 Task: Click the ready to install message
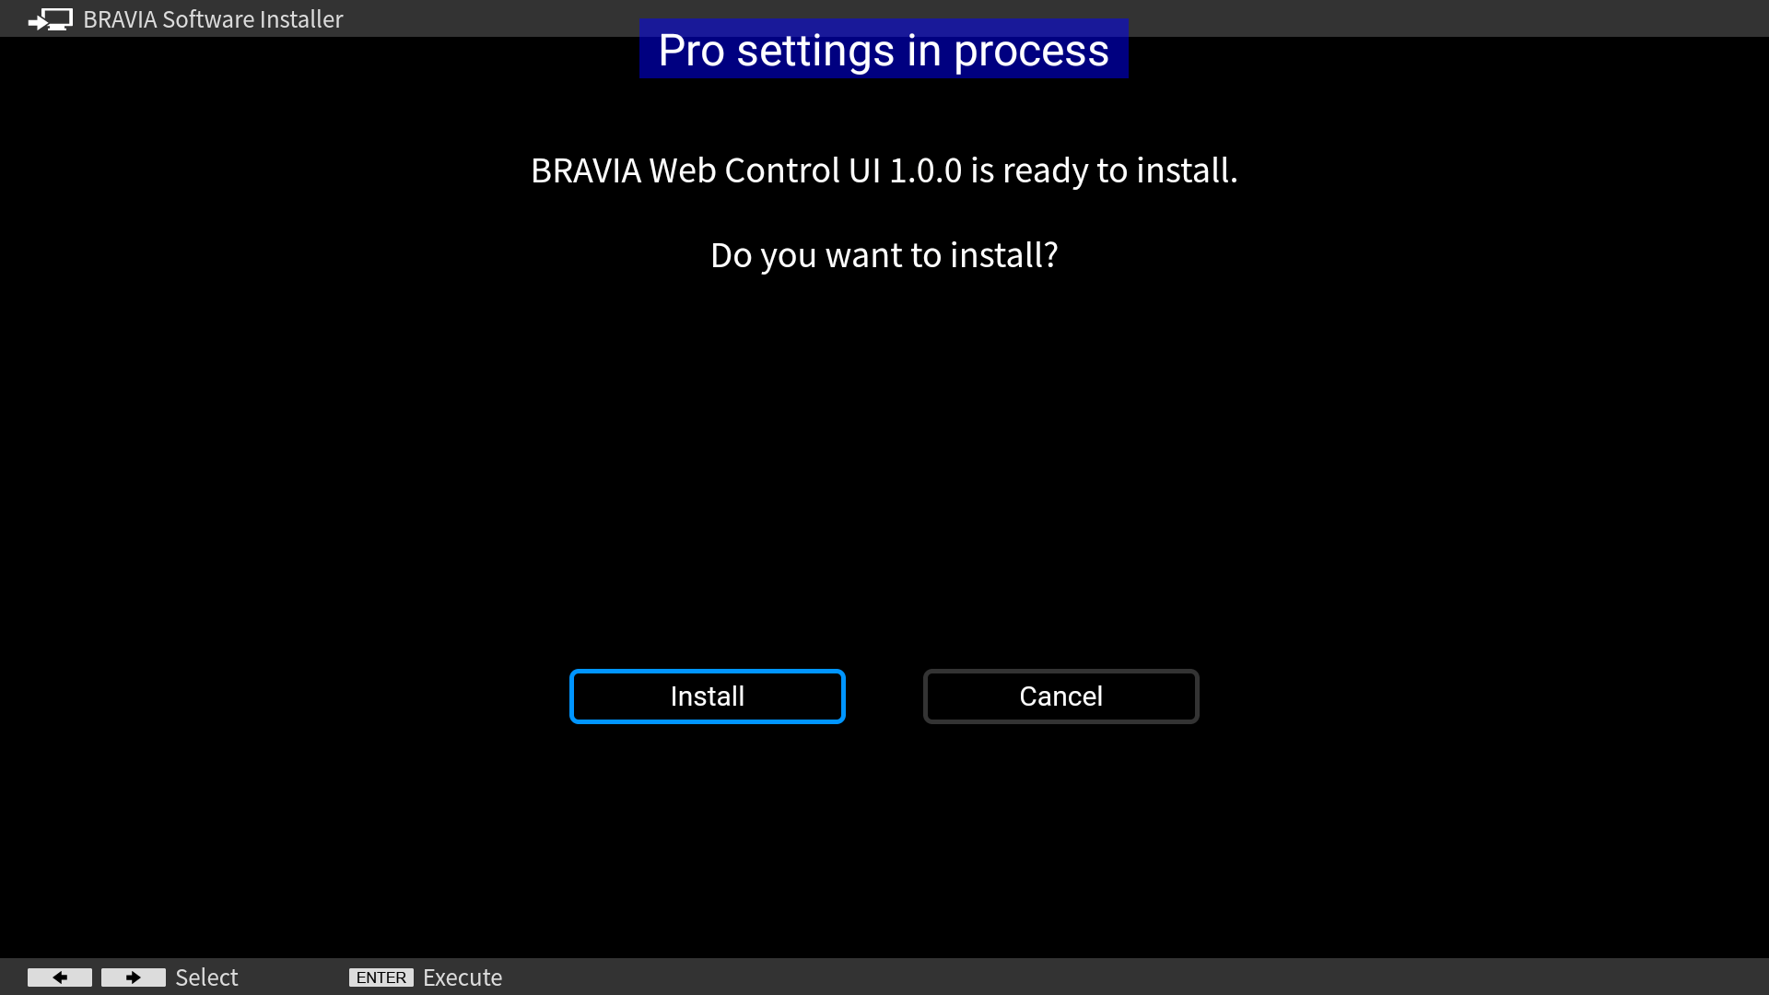point(884,170)
